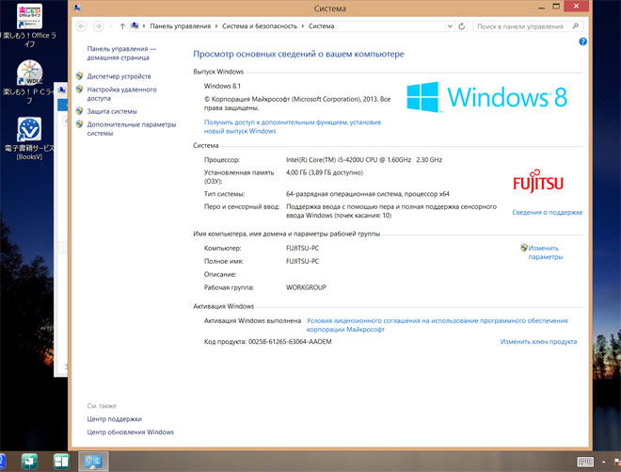Refresh the System window

pyautogui.click(x=461, y=26)
